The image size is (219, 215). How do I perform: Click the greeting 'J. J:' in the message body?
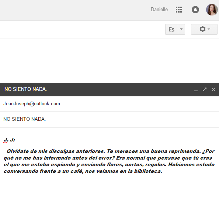coord(9,140)
